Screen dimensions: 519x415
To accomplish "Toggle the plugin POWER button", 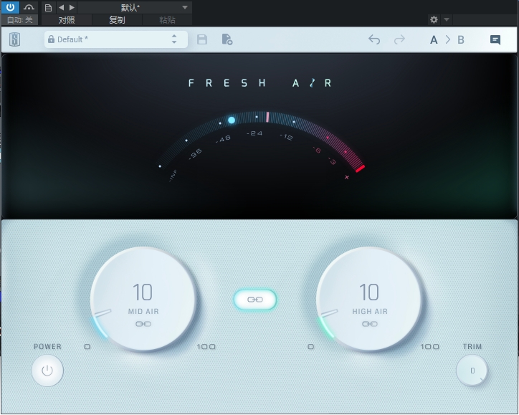I will click(47, 371).
